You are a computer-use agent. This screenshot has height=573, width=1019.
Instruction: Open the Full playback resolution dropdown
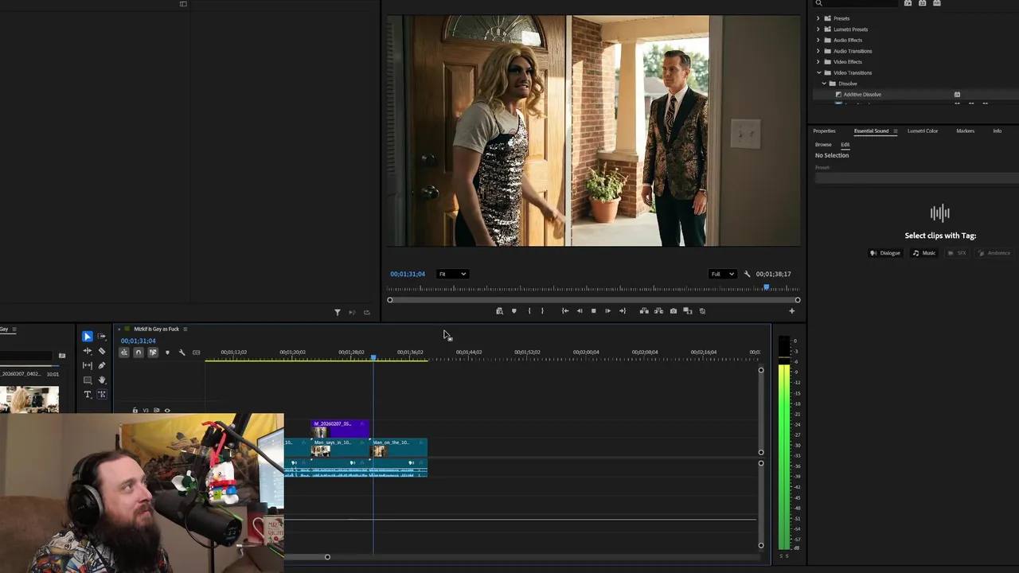722,274
